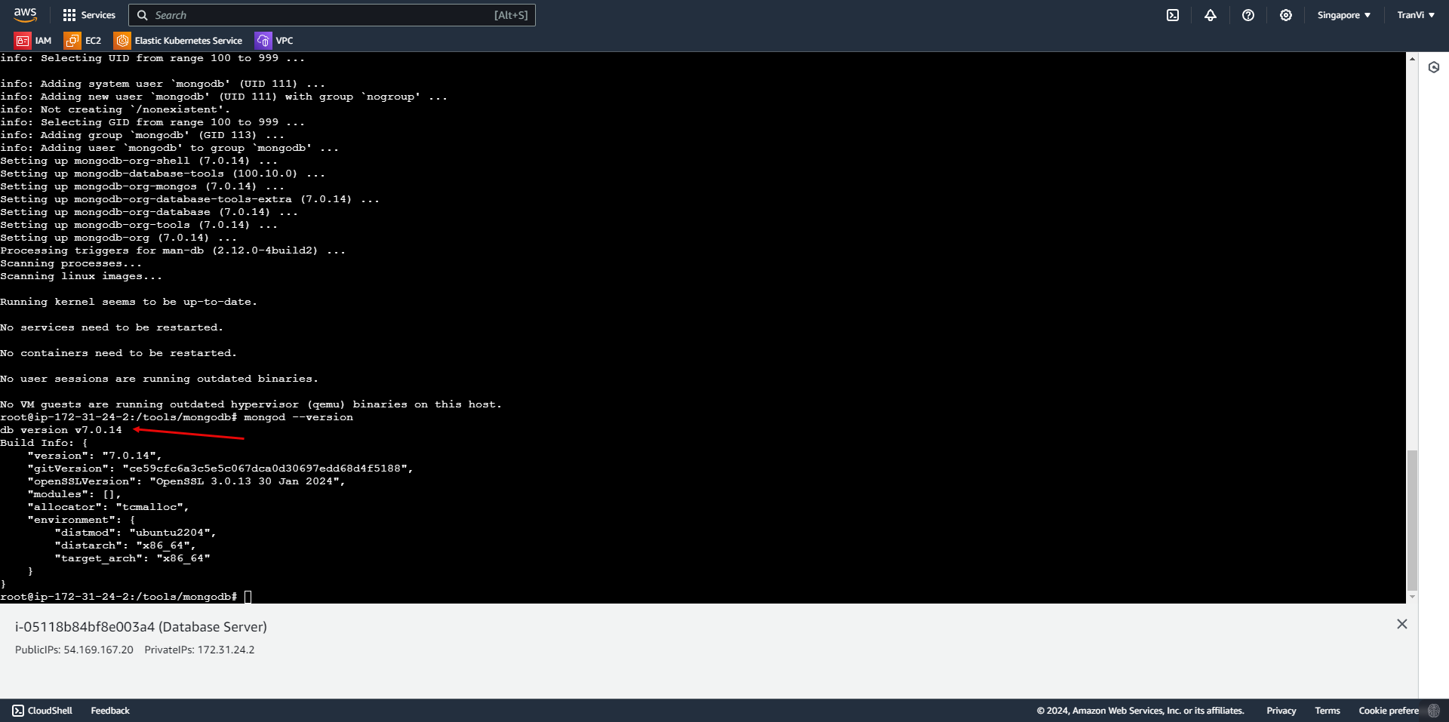This screenshot has width=1449, height=722.
Task: Click inside the AWS search field
Action: pos(332,15)
